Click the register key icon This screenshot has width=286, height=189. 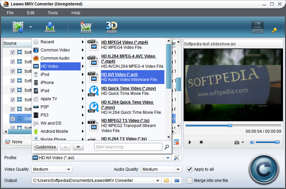pyautogui.click(x=274, y=30)
